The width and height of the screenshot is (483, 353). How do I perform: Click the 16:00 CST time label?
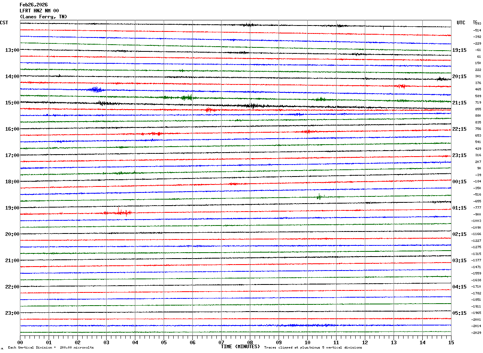coord(12,129)
